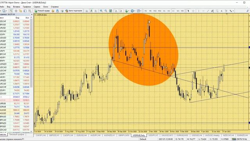Click the connection status 29078/19 kb
The height and width of the screenshot is (141, 250).
[x=239, y=139]
